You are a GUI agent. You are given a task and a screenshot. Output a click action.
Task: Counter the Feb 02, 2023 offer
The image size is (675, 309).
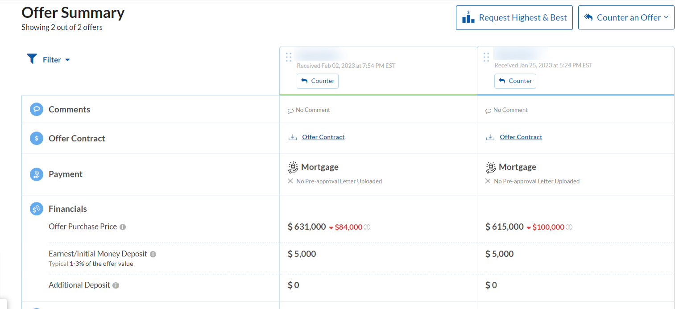pyautogui.click(x=318, y=81)
